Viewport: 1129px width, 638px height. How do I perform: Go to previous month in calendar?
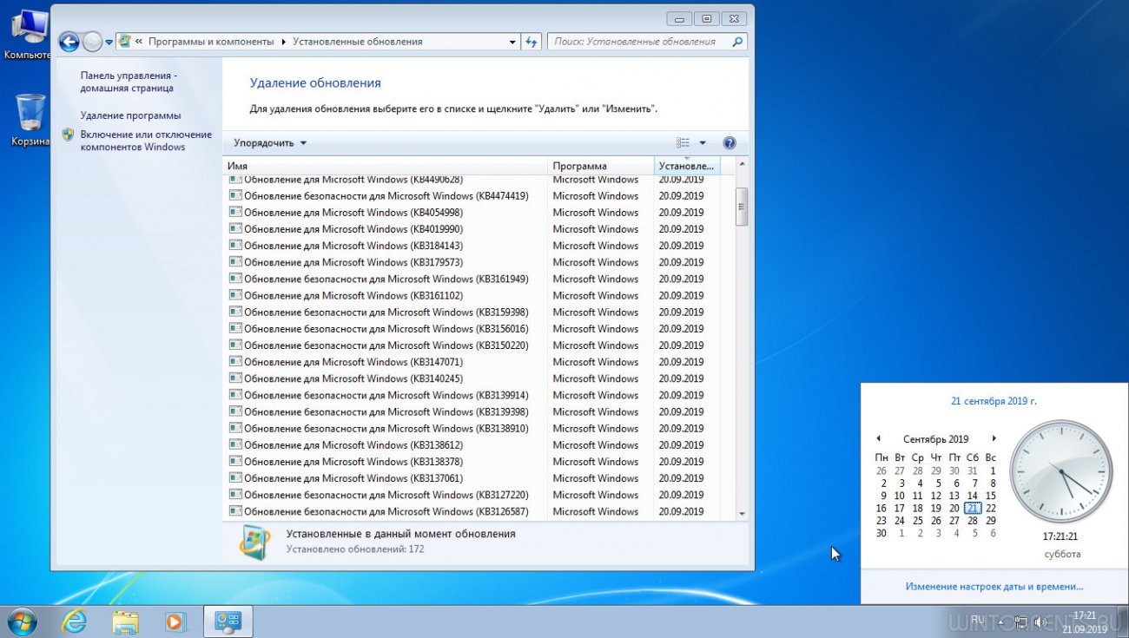tap(878, 439)
